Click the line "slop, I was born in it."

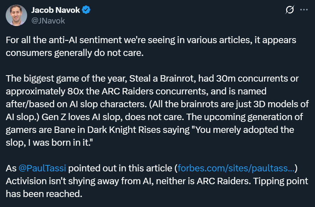click(x=50, y=143)
